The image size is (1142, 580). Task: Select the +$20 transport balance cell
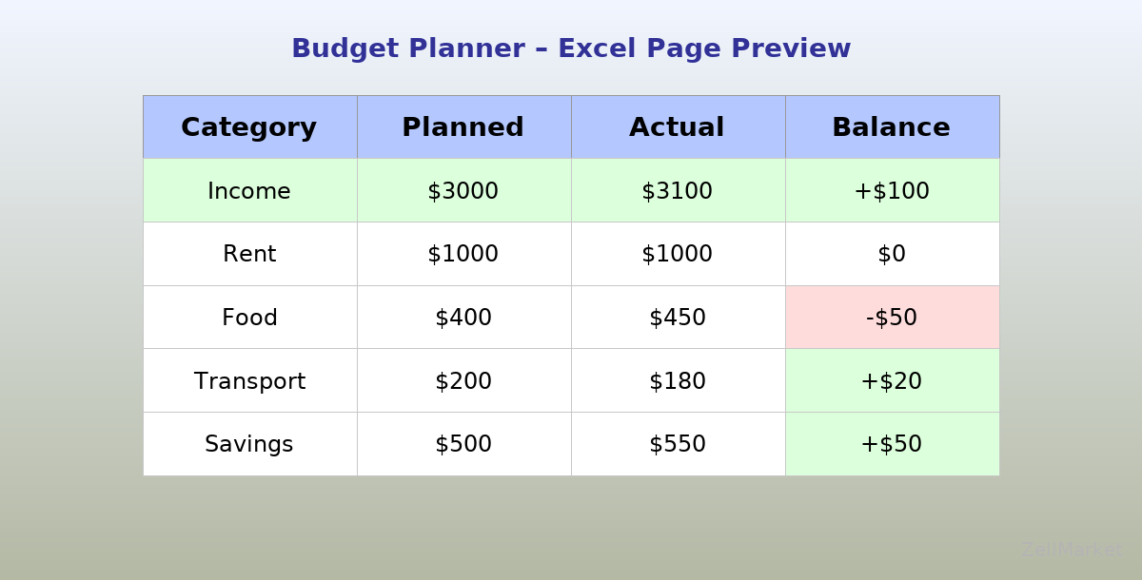coord(892,381)
